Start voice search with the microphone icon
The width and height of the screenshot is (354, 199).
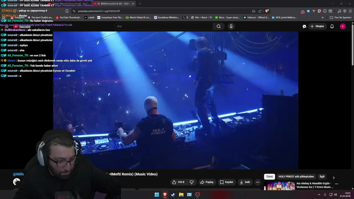pyautogui.click(x=231, y=26)
